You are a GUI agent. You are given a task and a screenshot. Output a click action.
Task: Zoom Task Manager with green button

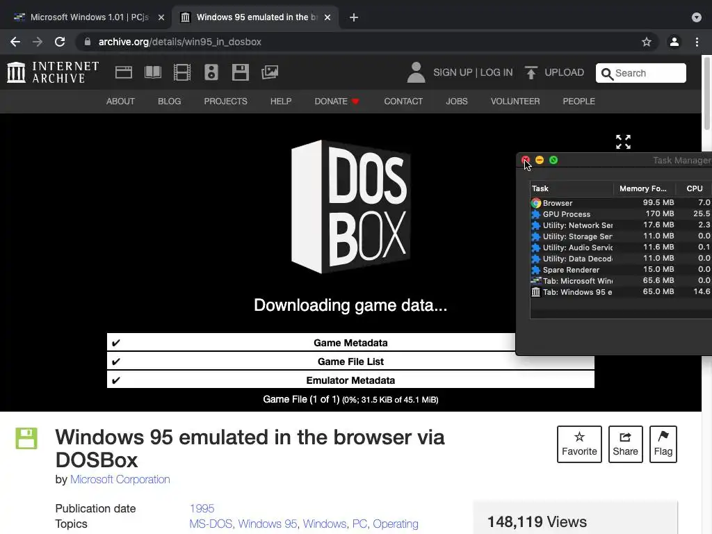point(553,160)
